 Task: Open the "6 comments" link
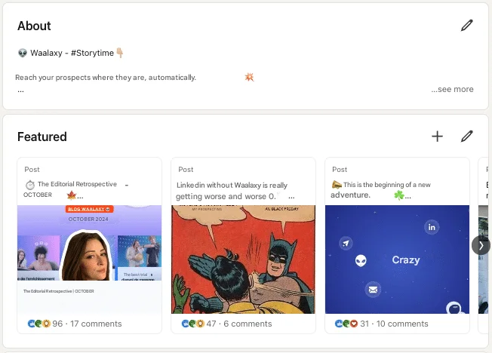[248, 324]
